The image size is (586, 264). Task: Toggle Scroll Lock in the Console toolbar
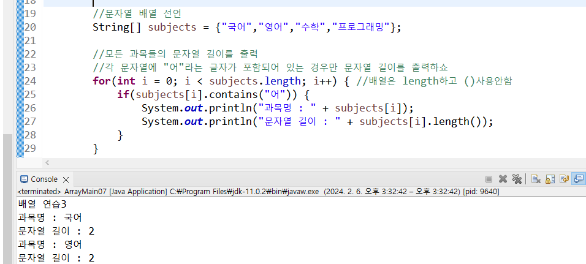[550, 179]
